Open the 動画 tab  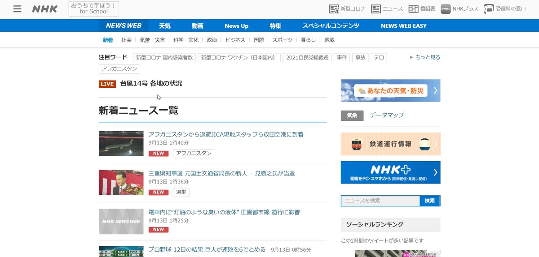coord(197,26)
